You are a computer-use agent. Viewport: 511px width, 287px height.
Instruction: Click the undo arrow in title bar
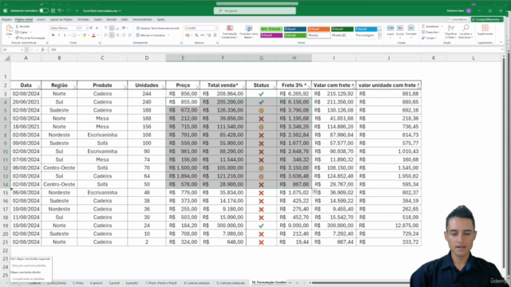point(60,10)
